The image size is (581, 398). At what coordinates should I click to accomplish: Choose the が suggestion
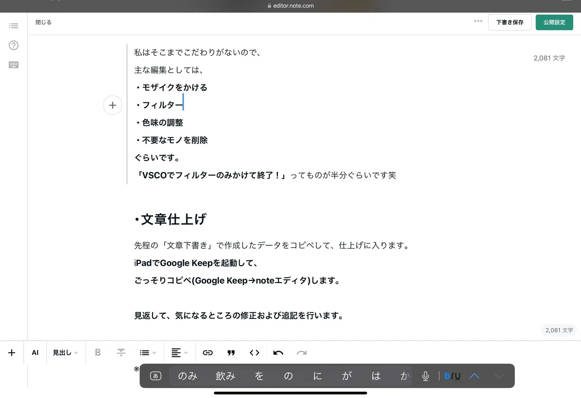tap(347, 376)
